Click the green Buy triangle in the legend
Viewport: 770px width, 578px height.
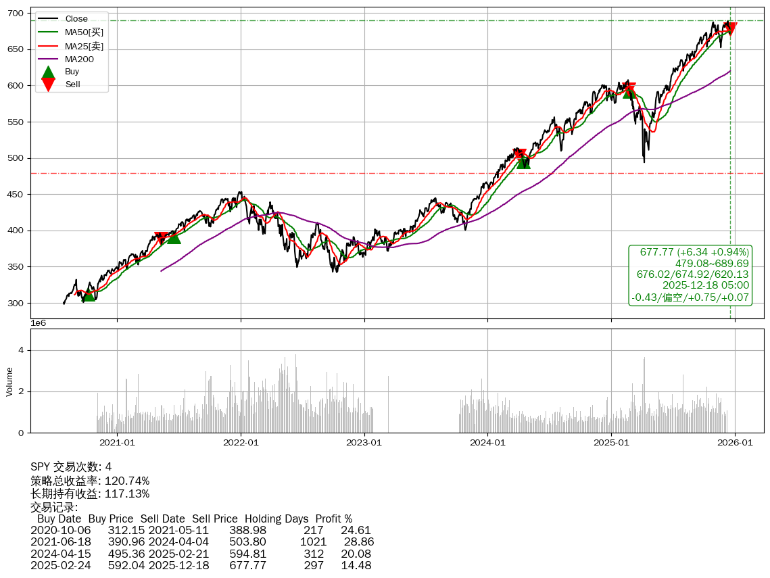(48, 72)
